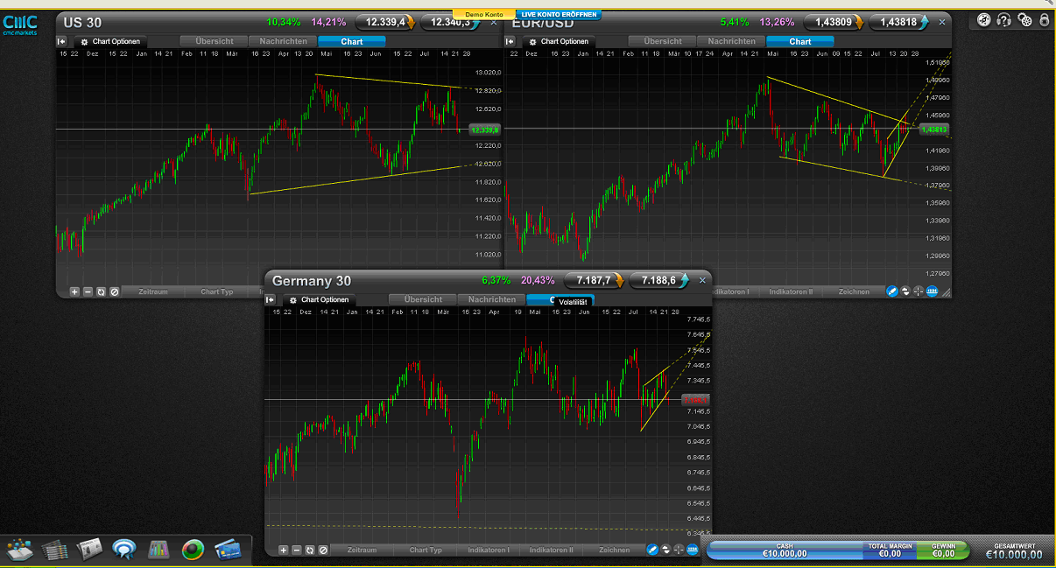The width and height of the screenshot is (1056, 568).
Task: Zoom in the Germany 30 chart with plus
Action: (283, 550)
